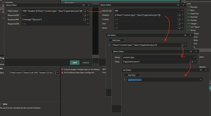Add Item in application/json List Editor

[x=131, y=75]
